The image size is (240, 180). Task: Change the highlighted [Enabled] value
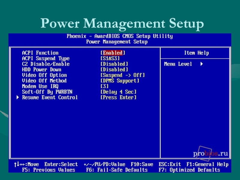tap(113, 53)
